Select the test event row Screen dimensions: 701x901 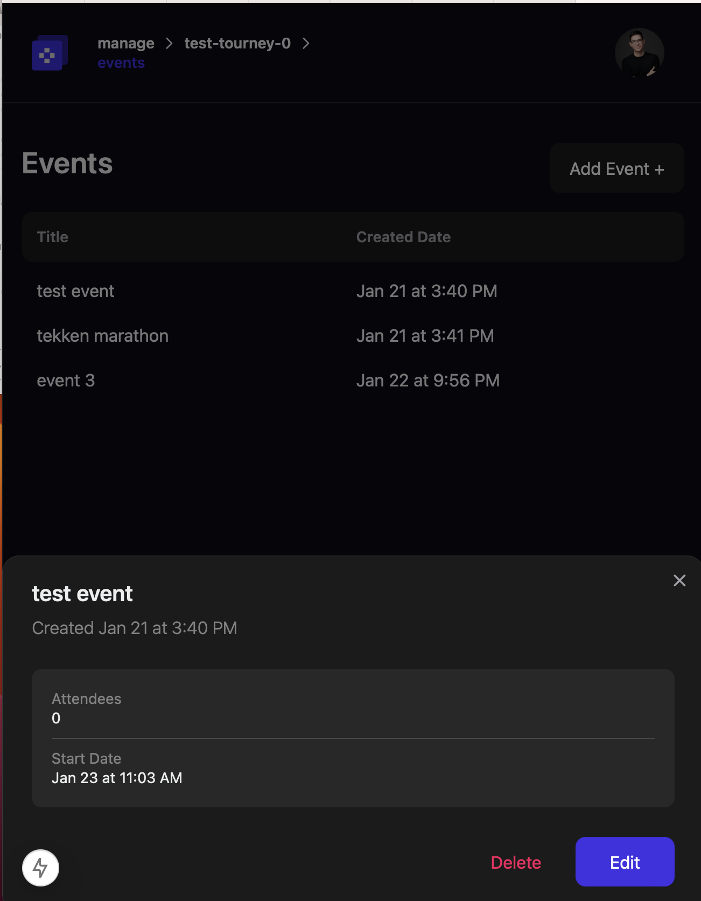(x=75, y=291)
